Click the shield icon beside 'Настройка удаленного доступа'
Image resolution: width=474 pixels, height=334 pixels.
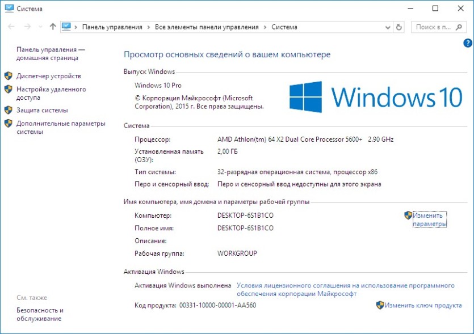point(9,89)
